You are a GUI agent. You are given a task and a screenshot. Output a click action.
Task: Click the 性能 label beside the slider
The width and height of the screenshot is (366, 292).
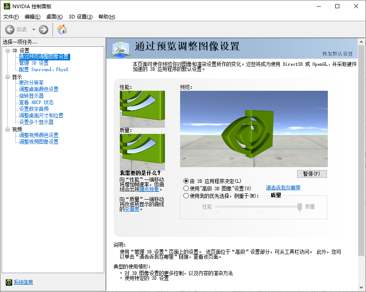click(207, 207)
